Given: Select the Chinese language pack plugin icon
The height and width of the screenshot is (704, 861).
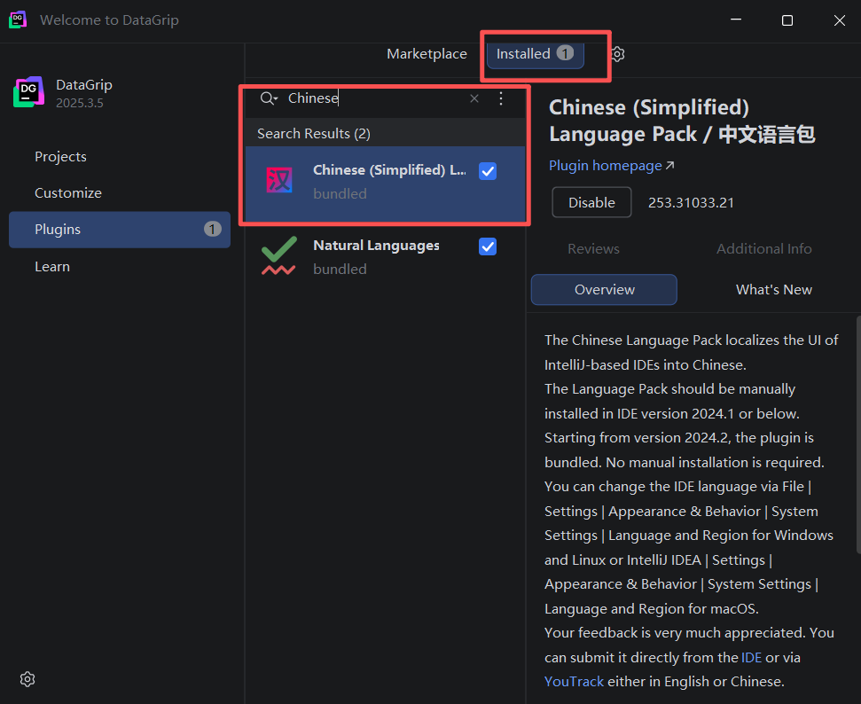Looking at the screenshot, I should [279, 180].
